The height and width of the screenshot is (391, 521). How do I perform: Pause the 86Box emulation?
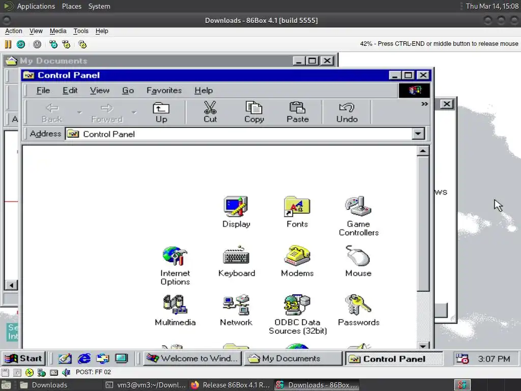point(8,44)
